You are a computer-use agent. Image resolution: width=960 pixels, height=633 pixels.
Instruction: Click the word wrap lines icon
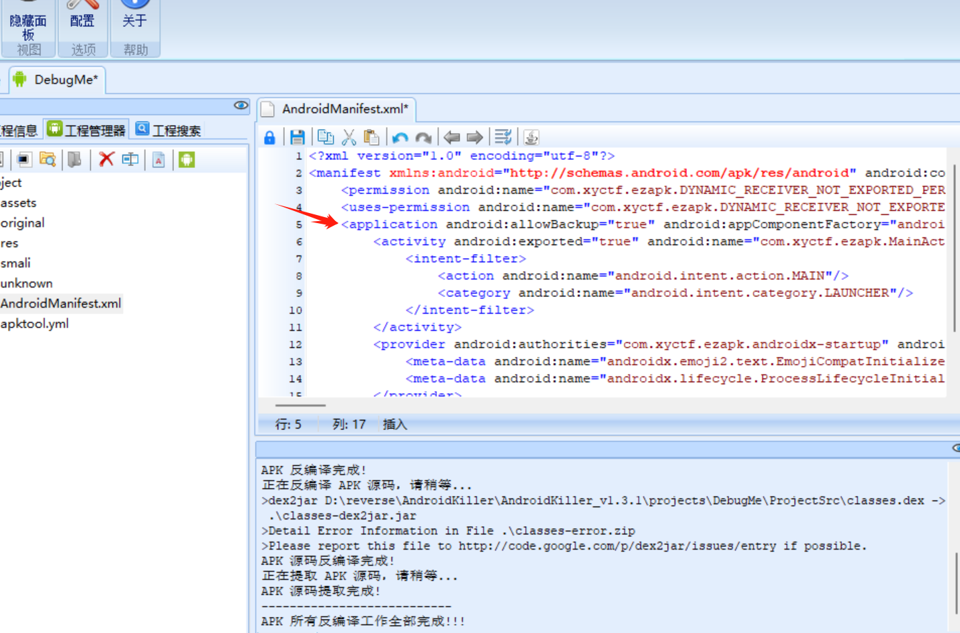click(x=503, y=138)
